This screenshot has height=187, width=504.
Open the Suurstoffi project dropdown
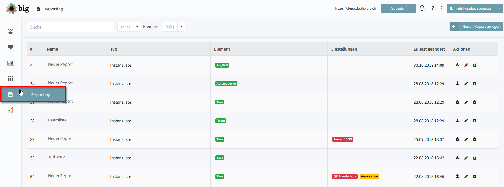point(399,8)
